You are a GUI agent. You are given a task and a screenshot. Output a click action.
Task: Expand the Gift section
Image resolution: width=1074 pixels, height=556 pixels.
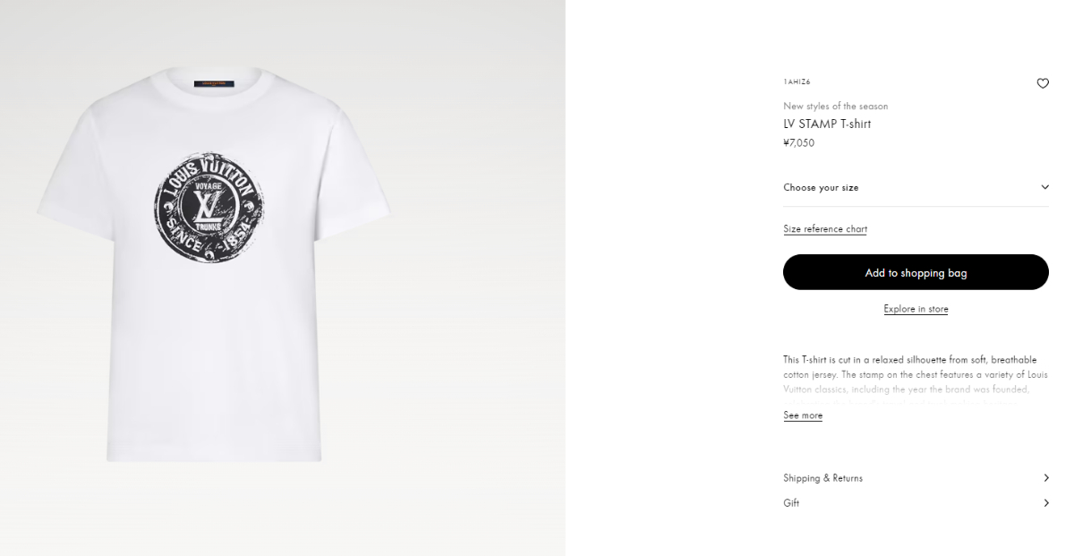coord(916,503)
